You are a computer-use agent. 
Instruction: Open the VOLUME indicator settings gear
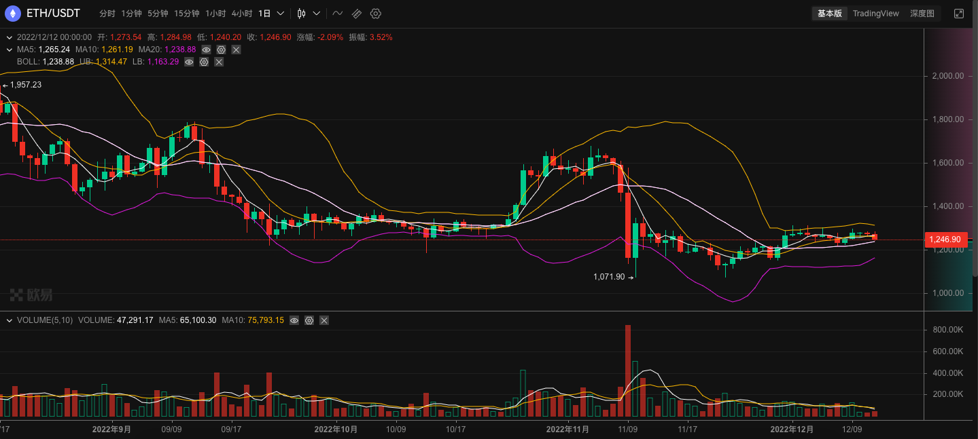(309, 320)
